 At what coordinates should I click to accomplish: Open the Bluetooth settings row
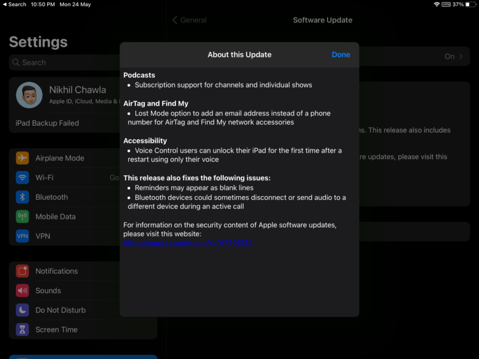click(65, 197)
